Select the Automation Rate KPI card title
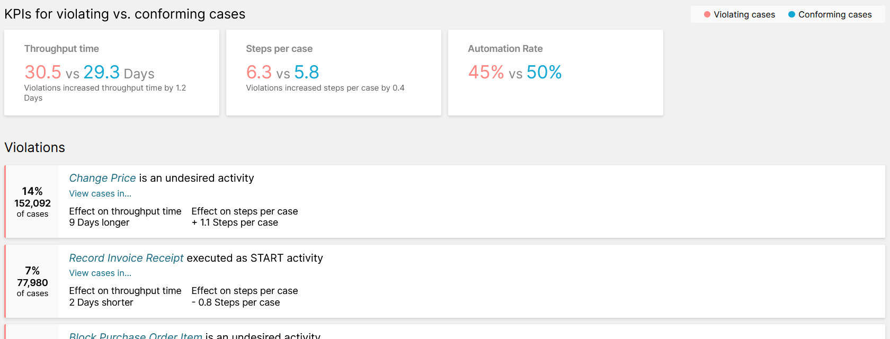This screenshot has height=339, width=890. (x=505, y=49)
